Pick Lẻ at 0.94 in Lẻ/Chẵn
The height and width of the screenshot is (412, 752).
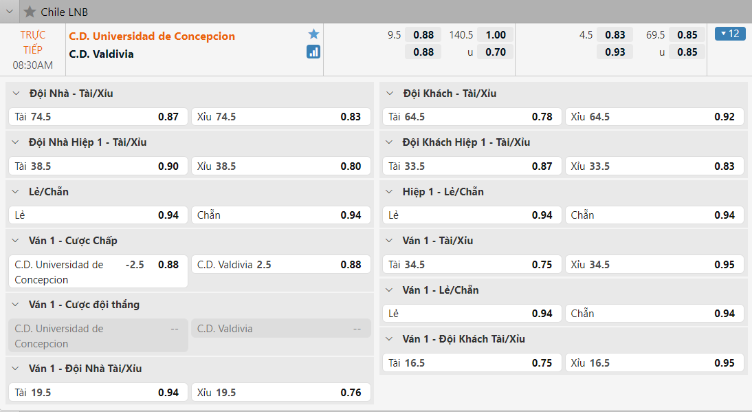click(97, 215)
